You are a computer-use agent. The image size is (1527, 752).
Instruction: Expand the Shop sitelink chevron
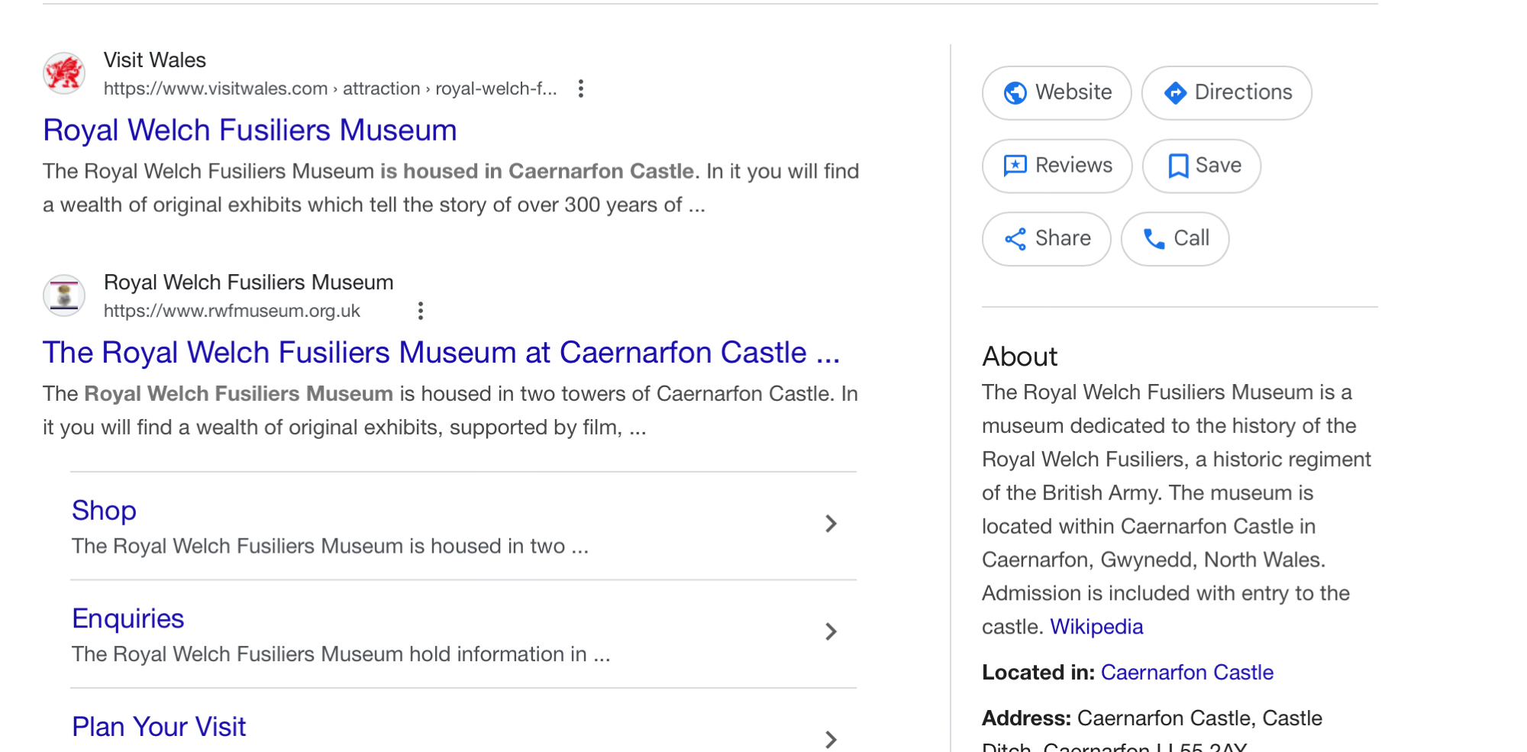(x=831, y=524)
